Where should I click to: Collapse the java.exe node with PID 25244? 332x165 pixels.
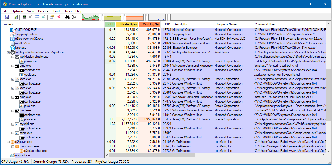tap(13, 88)
